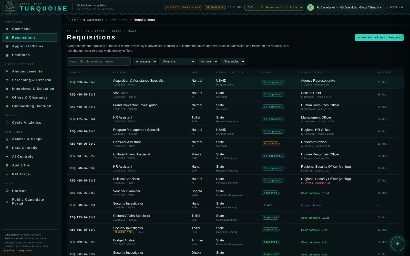Open the All statuses filter dropdown
The width and height of the screenshot is (410, 256).
[145, 61]
